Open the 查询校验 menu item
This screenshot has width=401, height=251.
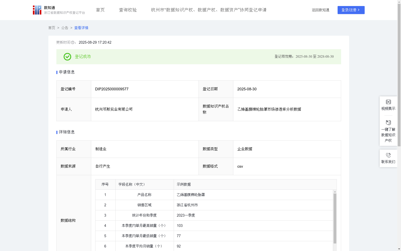coord(128,10)
